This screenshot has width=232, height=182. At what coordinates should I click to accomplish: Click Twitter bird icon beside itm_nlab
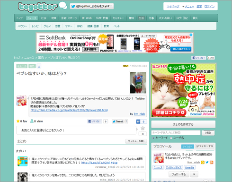(x=207, y=162)
